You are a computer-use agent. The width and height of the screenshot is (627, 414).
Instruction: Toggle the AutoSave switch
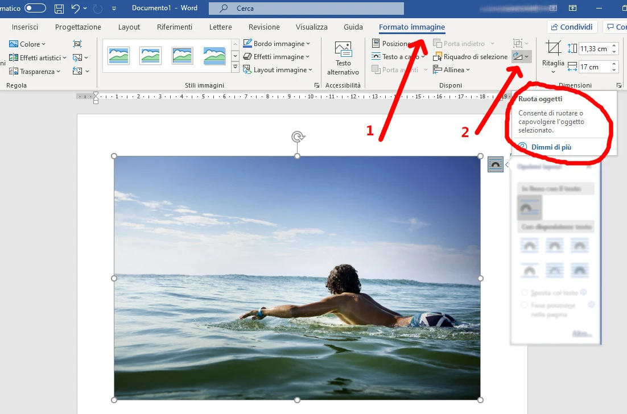click(x=35, y=9)
